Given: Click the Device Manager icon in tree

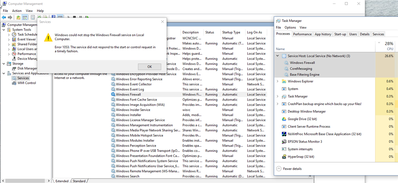Looking at the screenshot, I should click(x=14, y=59).
